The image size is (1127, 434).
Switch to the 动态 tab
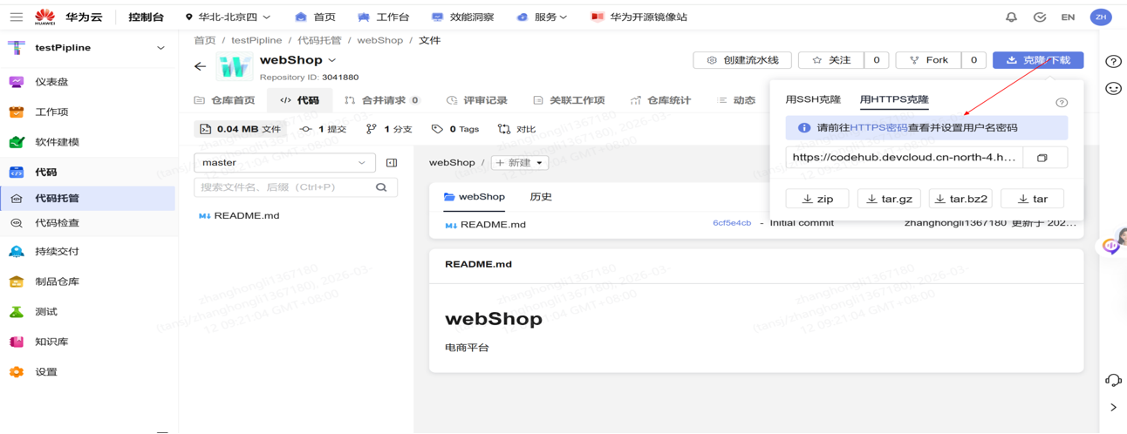coord(736,100)
